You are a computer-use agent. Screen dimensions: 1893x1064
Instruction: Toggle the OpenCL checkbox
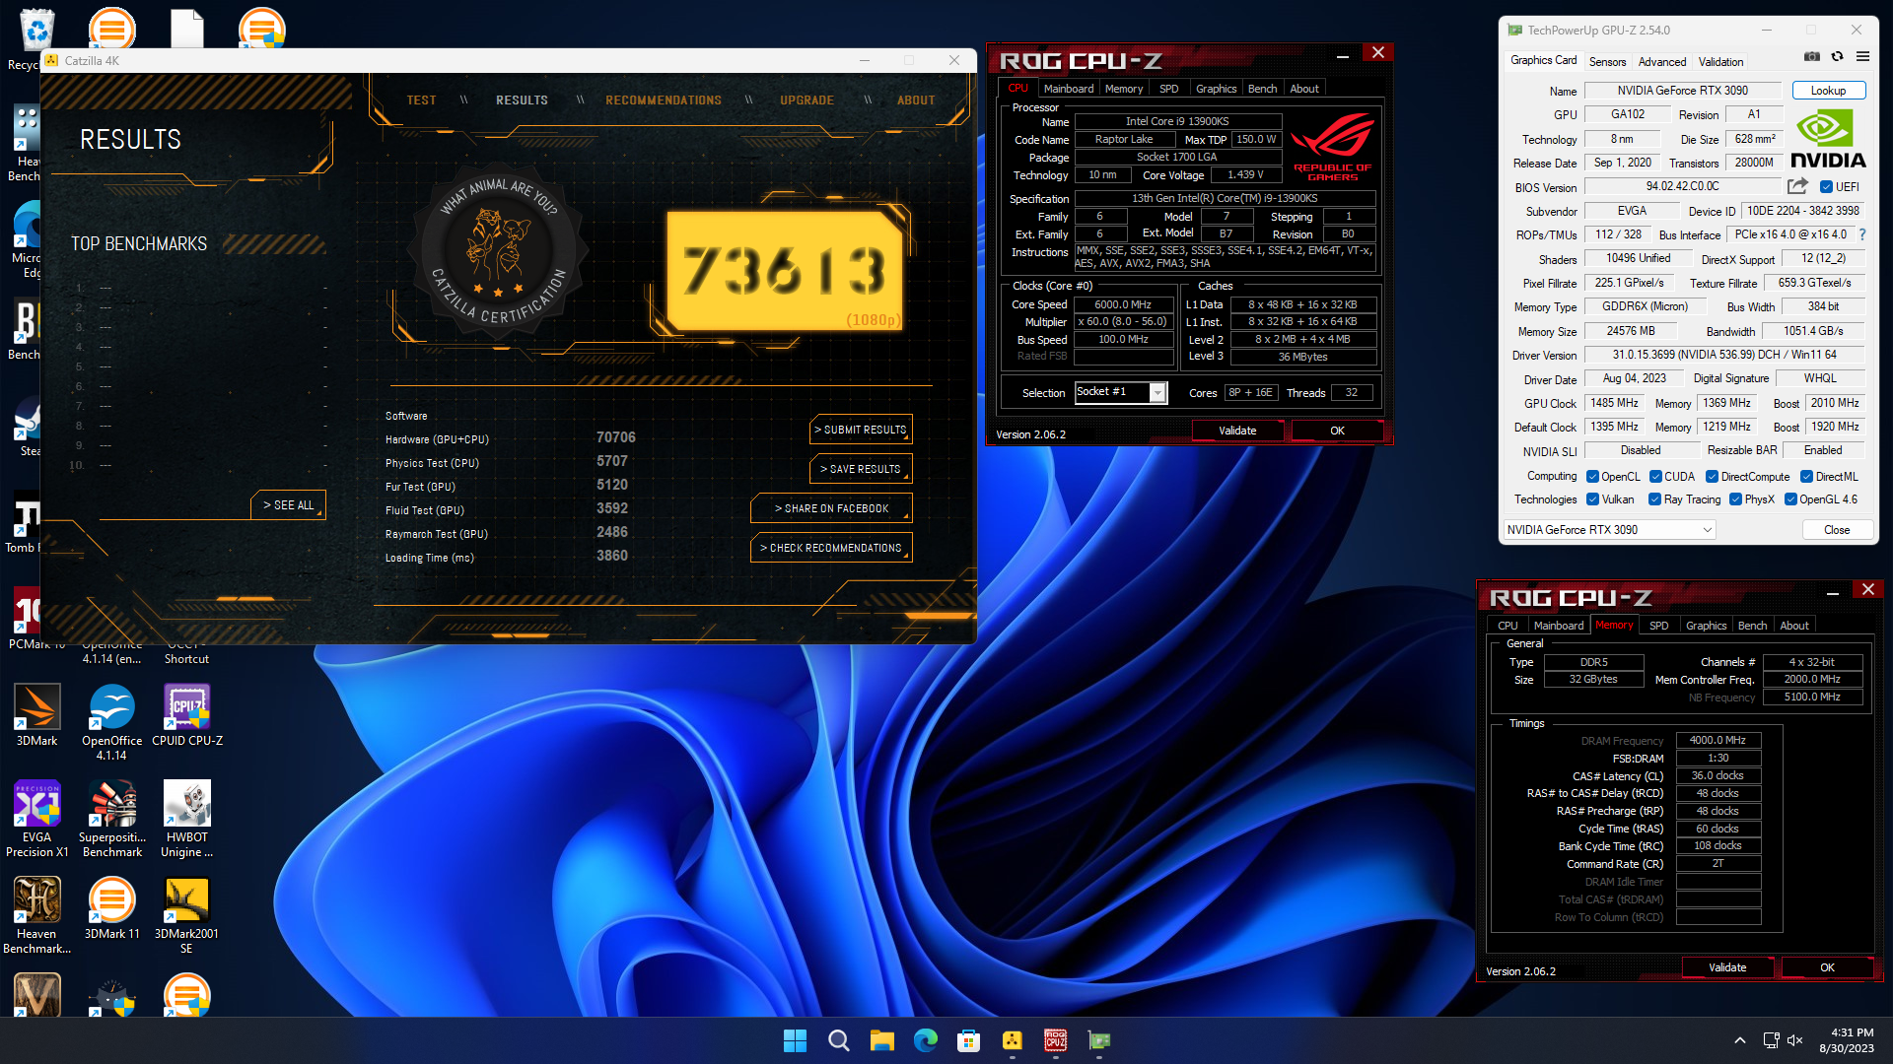[x=1592, y=477]
